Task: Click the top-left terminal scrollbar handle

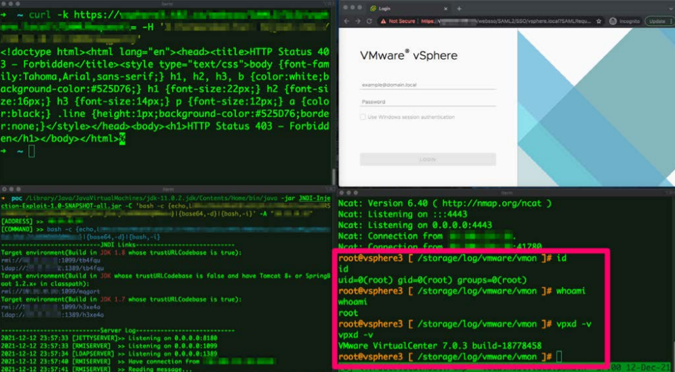Action: click(334, 176)
